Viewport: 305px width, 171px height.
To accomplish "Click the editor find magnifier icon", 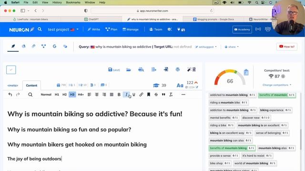I will click(30, 95).
